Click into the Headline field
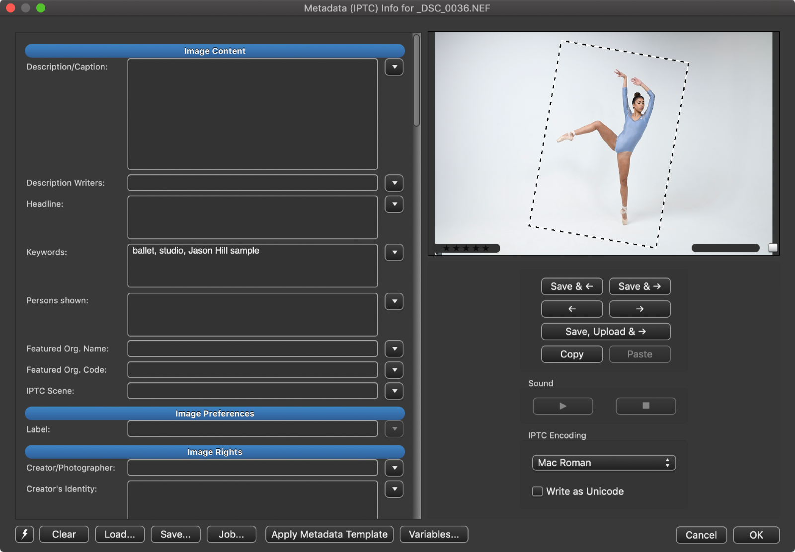This screenshot has height=552, width=795. click(252, 217)
